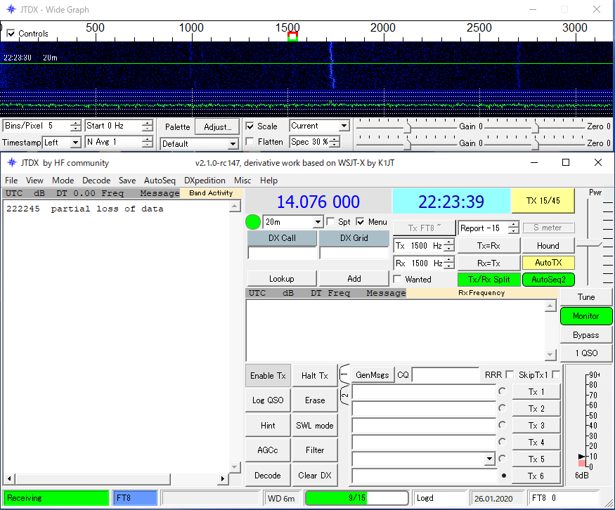This screenshot has height=510, width=615.
Task: Open the Decode menu
Action: (x=96, y=181)
